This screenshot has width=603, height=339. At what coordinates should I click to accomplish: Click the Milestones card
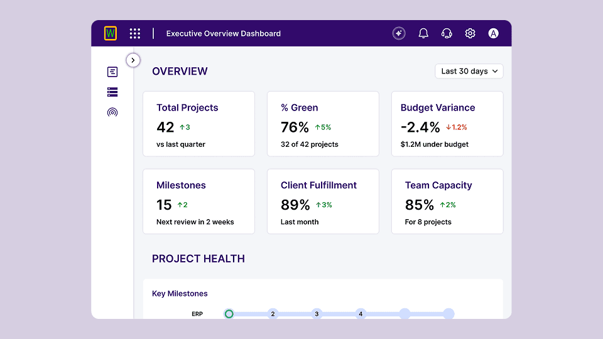click(x=198, y=202)
